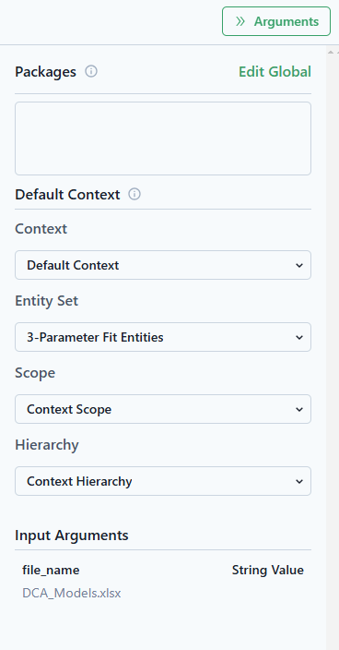
Task: Open the Edit Global link
Action: 275,71
